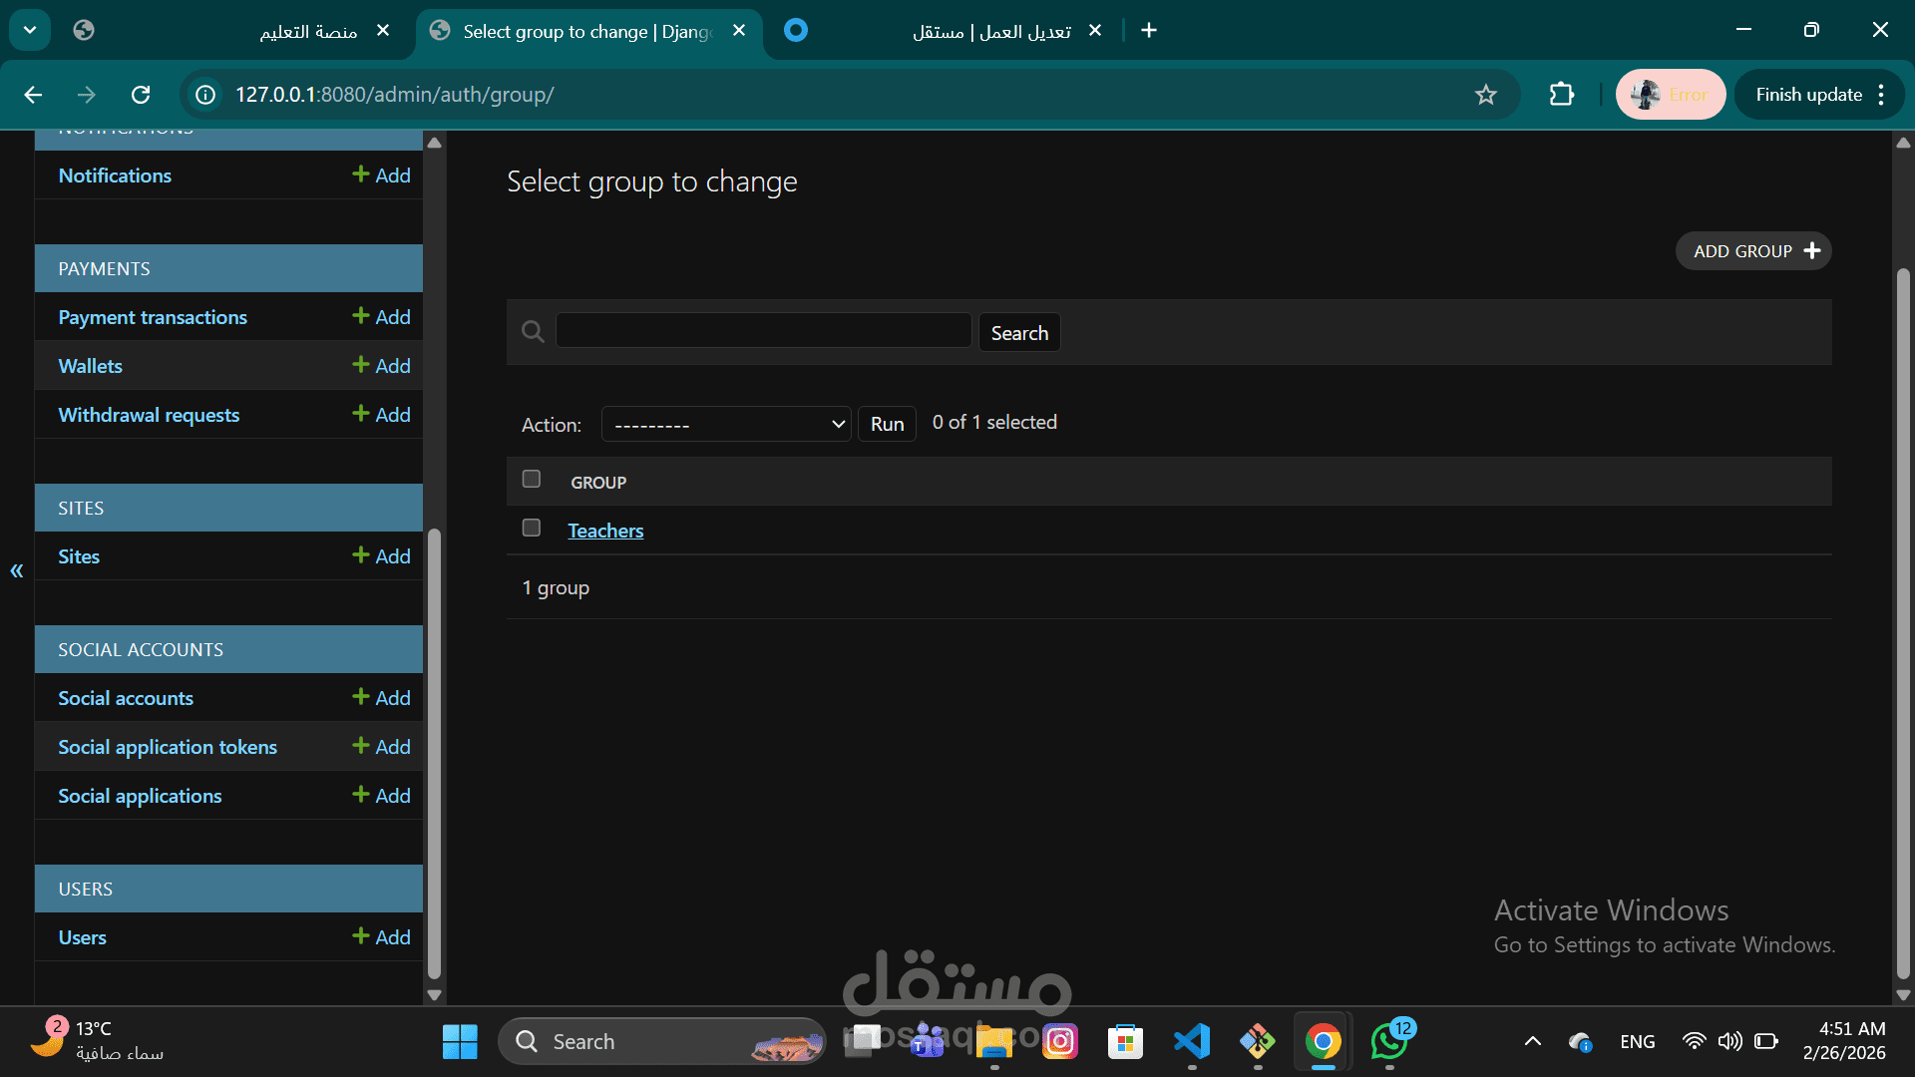Image resolution: width=1915 pixels, height=1077 pixels.
Task: Check the select-all groups checkbox in header
Action: [532, 480]
